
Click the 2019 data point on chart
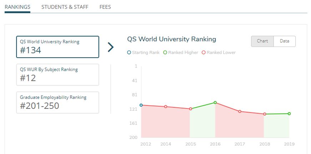point(289,114)
